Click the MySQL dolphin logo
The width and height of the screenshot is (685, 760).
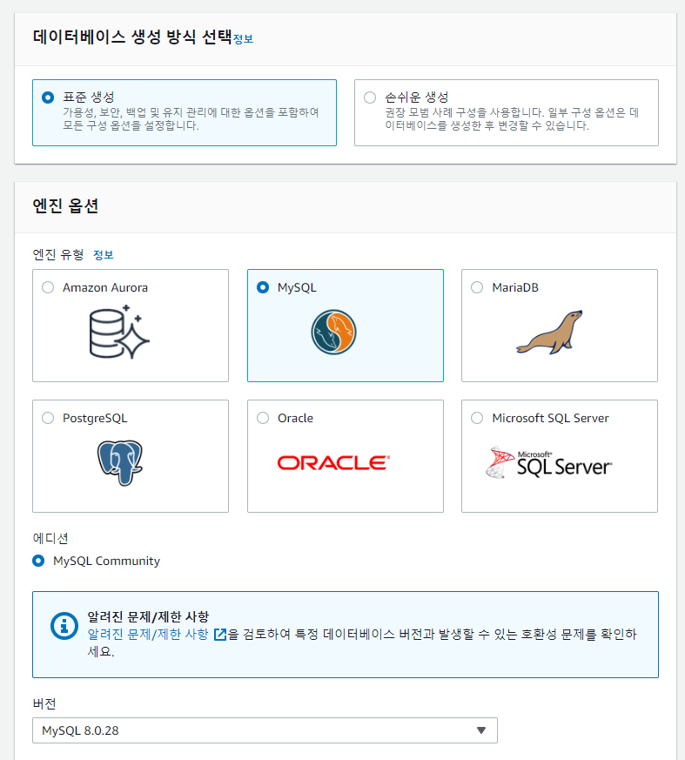(x=333, y=332)
